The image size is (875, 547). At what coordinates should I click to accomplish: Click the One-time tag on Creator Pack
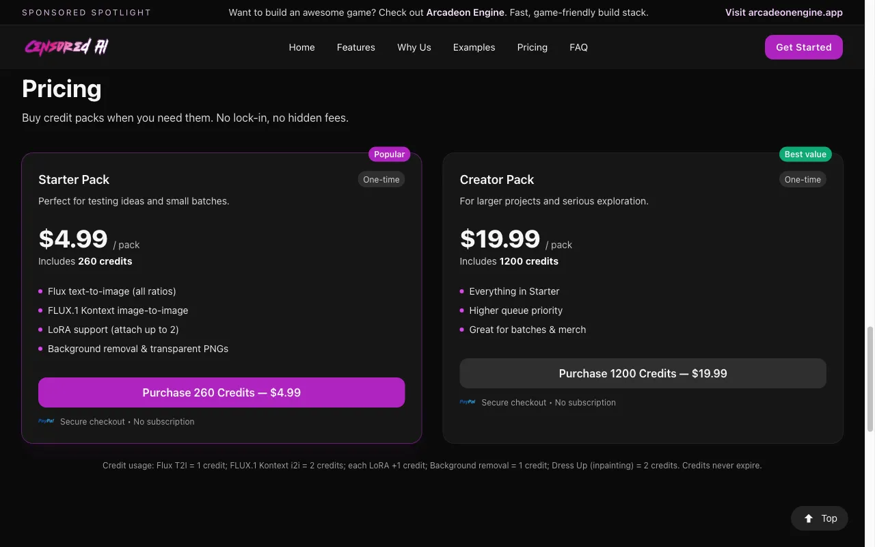[803, 179]
